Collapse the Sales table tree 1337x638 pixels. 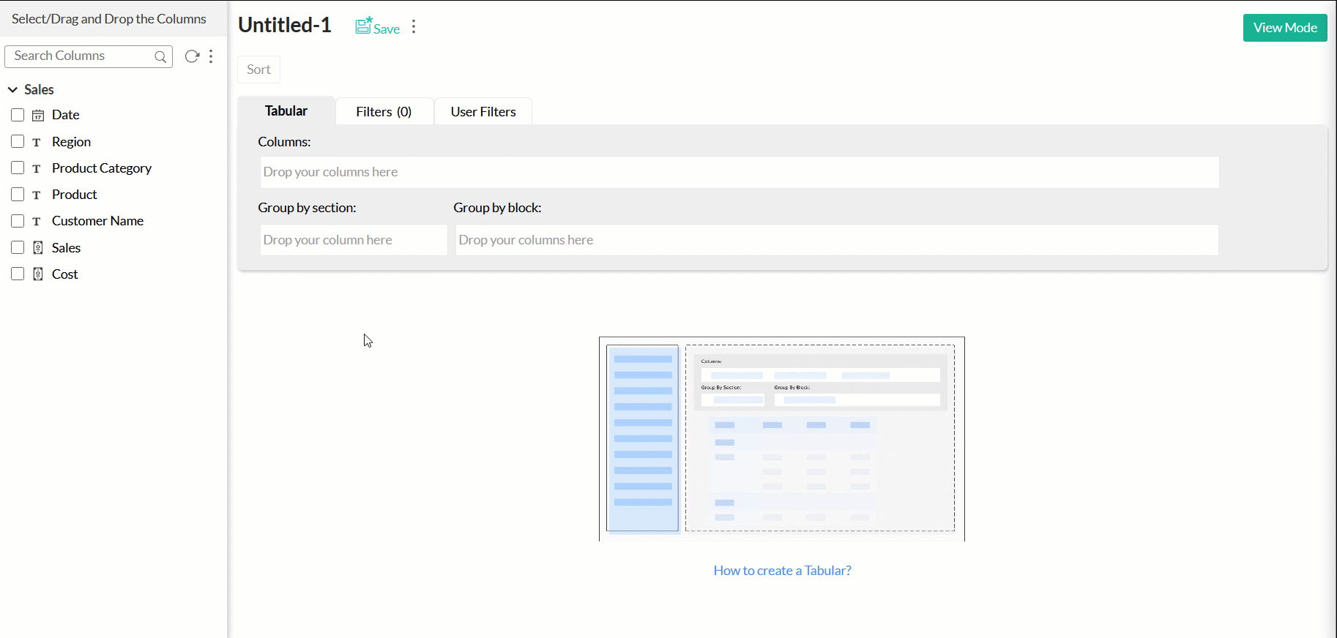pyautogui.click(x=12, y=89)
